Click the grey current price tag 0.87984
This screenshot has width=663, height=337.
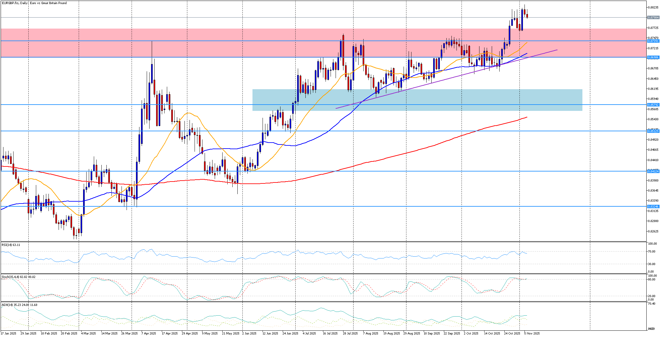tap(653, 18)
